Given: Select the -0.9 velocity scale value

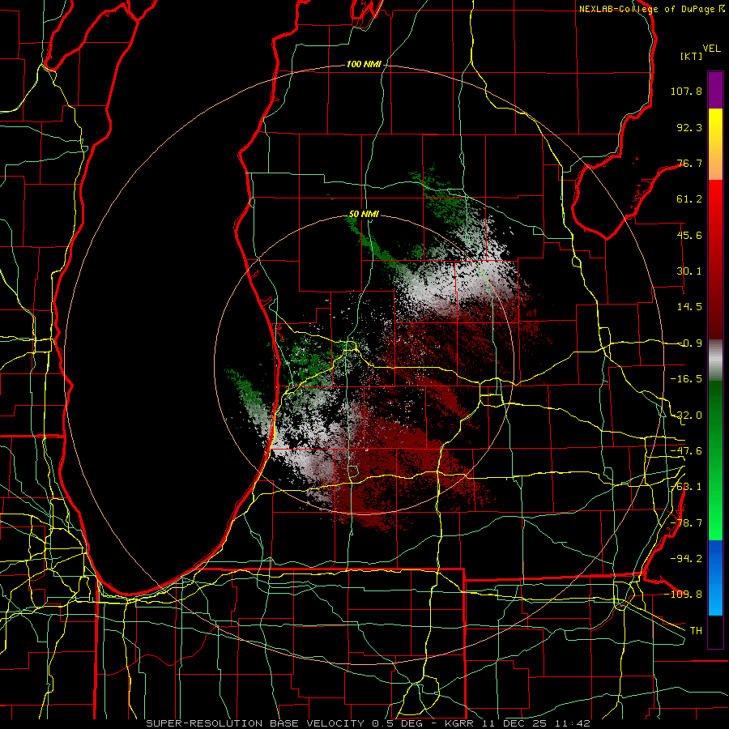Looking at the screenshot, I should [x=689, y=343].
